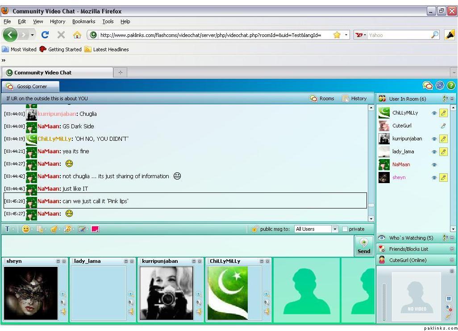
Task: Open the Bookmarks menu
Action: tap(83, 21)
